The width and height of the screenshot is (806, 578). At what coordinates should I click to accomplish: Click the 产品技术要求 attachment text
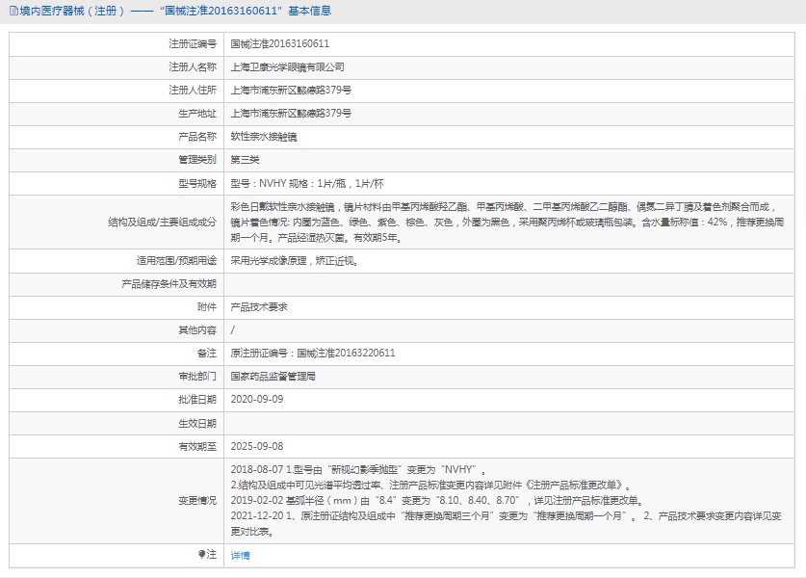coord(259,306)
